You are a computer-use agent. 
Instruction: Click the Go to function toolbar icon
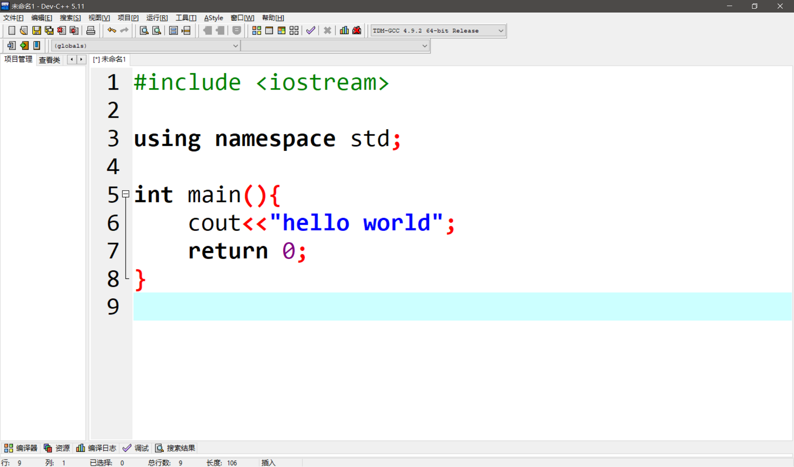click(x=173, y=30)
